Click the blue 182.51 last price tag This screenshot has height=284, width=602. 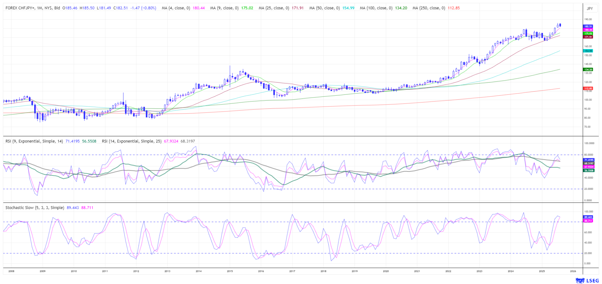coord(588,26)
